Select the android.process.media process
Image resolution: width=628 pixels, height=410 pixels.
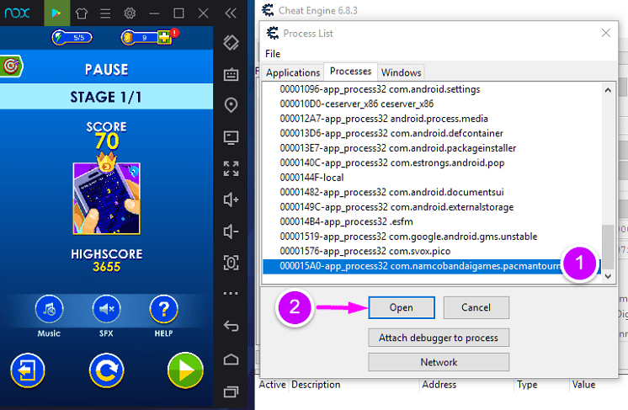[432, 119]
